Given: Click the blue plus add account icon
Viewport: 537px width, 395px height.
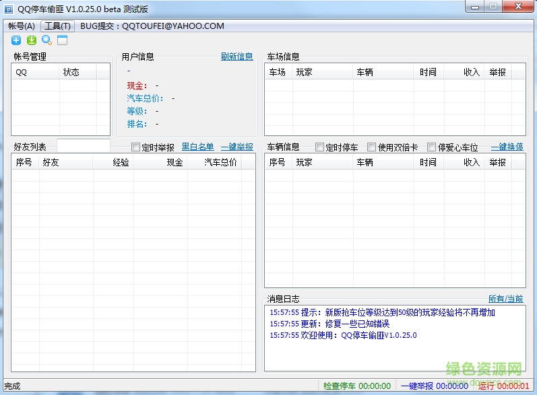Looking at the screenshot, I should (16, 40).
